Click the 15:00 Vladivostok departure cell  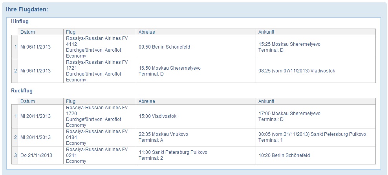196,116
